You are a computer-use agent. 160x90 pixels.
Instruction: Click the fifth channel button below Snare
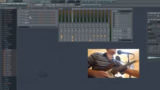[26, 23]
